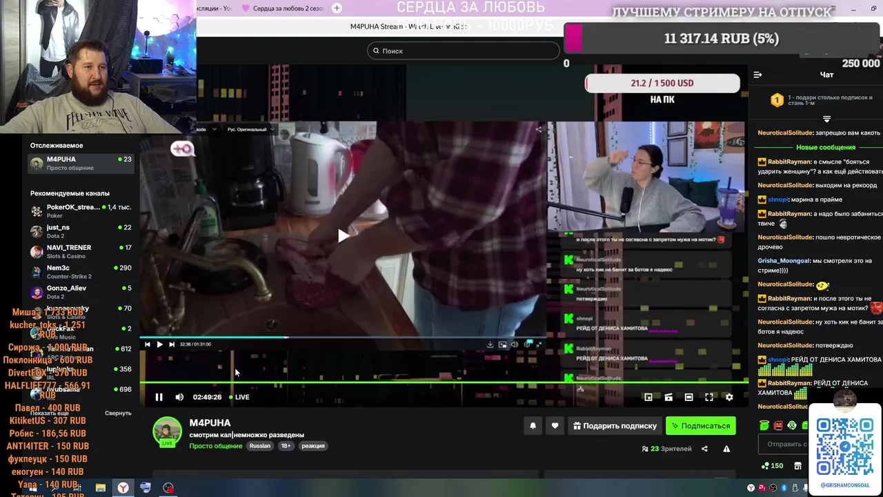The height and width of the screenshot is (497, 883).
Task: Share the inner video using top-right icon
Action: coord(539,128)
